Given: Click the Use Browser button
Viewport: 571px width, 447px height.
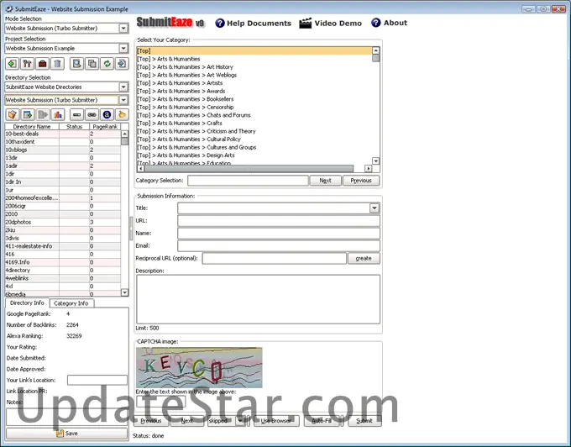Looking at the screenshot, I should tap(276, 421).
